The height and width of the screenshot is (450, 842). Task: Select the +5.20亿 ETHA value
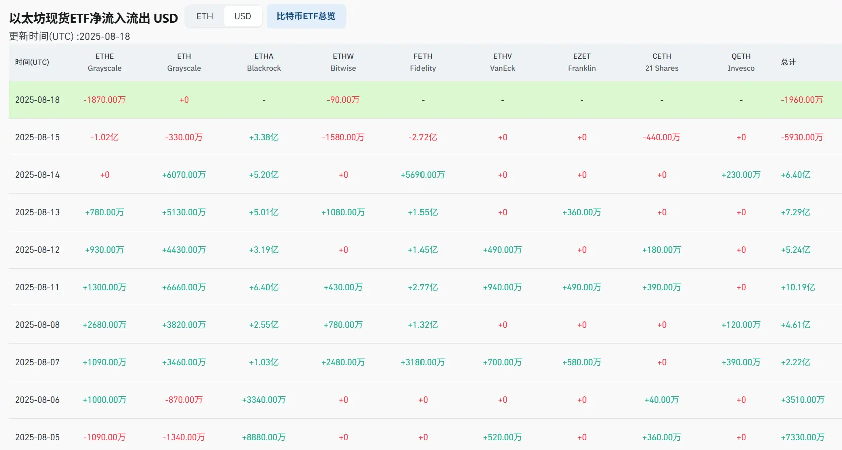(x=264, y=175)
